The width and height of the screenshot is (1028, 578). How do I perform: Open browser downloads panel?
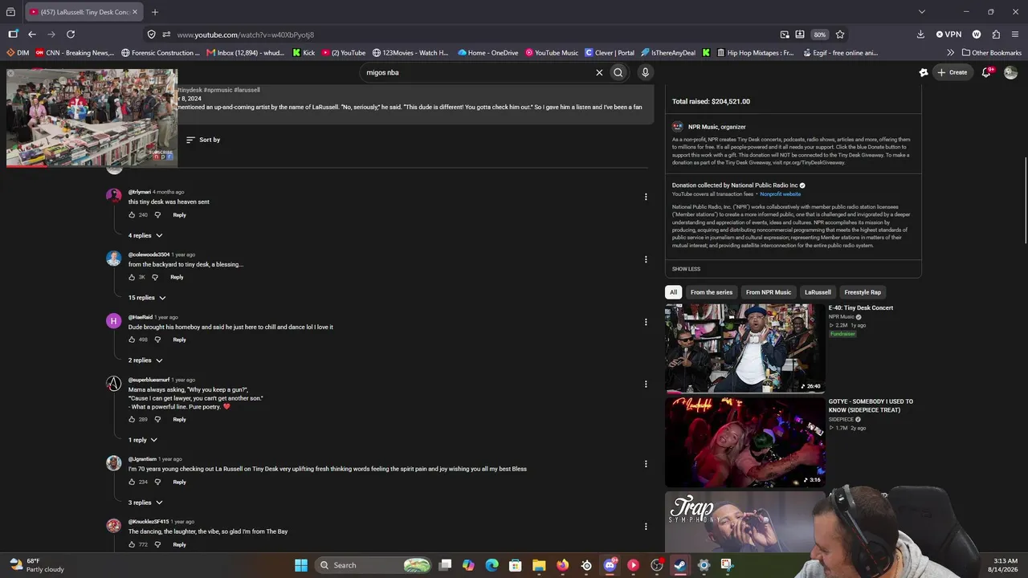click(x=920, y=35)
